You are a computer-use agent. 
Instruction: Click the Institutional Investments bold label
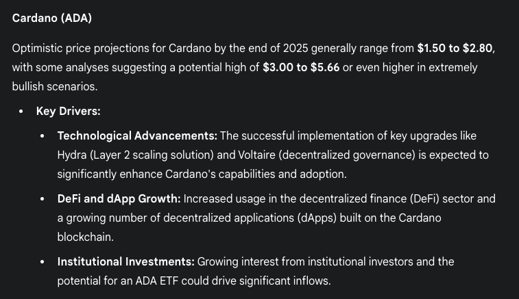point(125,261)
